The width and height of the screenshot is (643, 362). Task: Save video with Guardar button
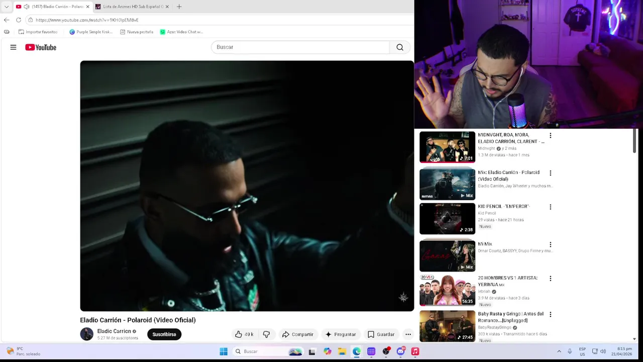[381, 334]
